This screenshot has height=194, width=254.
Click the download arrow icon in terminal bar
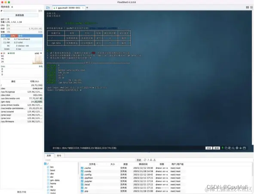pyautogui.click(x=241, y=148)
